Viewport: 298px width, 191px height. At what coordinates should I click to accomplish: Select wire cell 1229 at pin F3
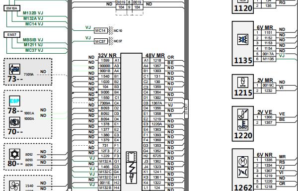click(105, 156)
